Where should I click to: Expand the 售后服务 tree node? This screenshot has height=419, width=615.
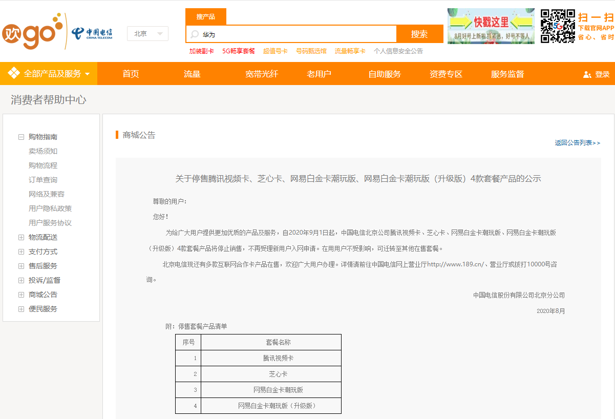(21, 266)
